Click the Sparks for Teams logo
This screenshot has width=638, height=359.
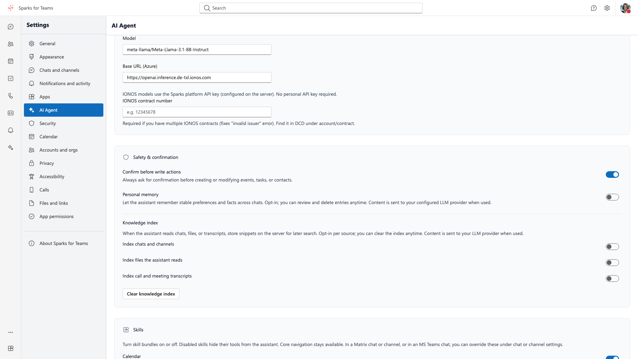tap(11, 8)
